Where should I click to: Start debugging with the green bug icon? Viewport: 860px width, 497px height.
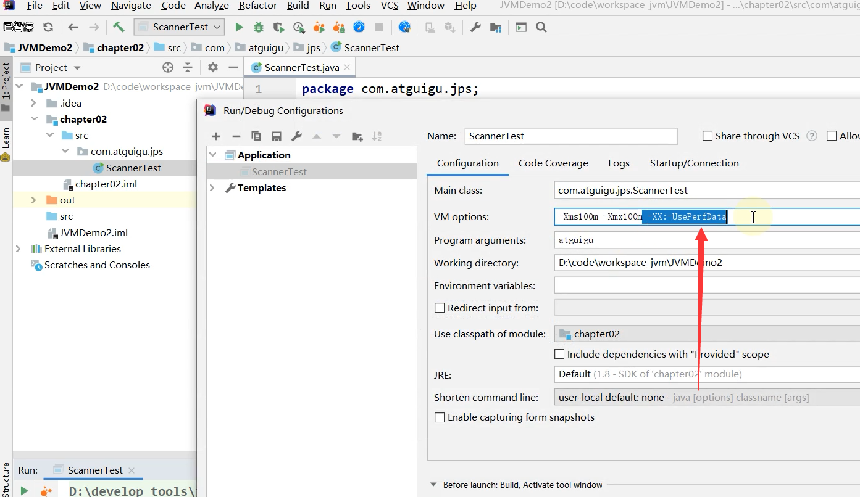click(259, 27)
